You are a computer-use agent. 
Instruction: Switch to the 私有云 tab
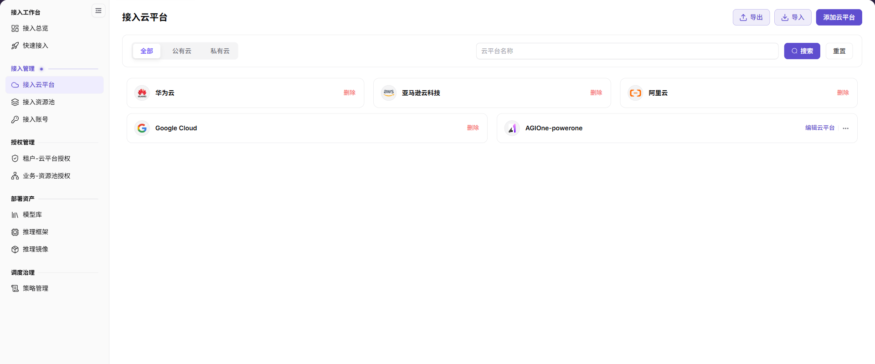click(x=220, y=51)
